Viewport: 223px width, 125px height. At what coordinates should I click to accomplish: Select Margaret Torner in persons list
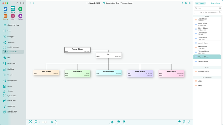tap(207, 71)
